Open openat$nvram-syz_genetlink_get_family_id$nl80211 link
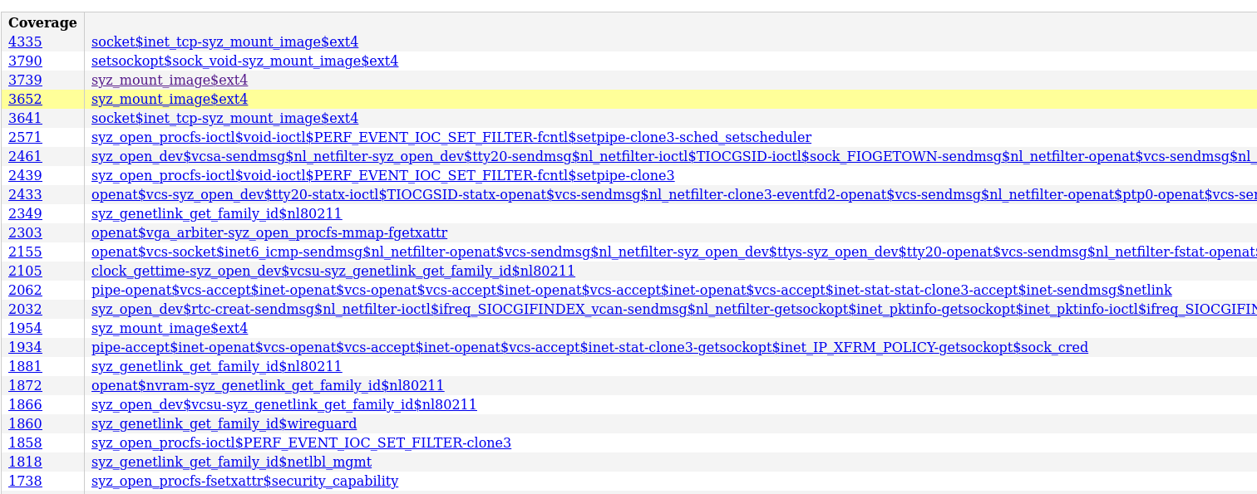 coord(268,385)
